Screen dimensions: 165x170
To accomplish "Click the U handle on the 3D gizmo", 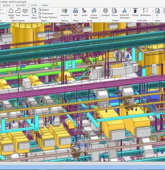I will 82,136.
